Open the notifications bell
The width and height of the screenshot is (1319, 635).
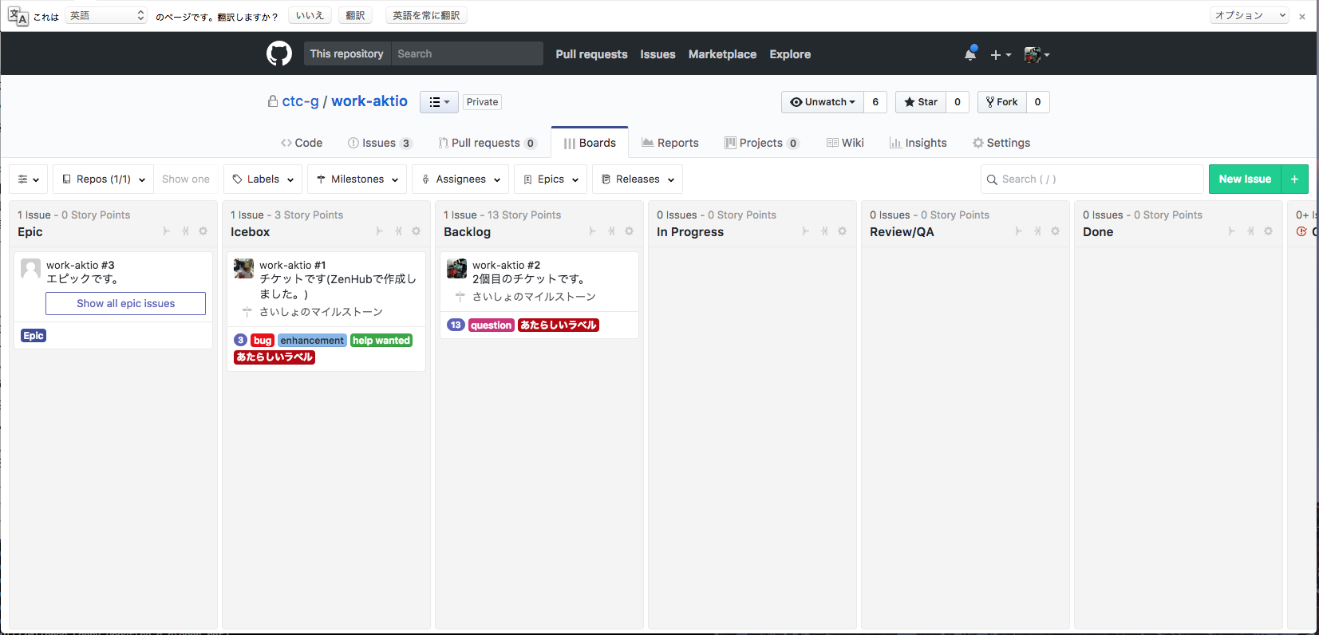point(970,53)
